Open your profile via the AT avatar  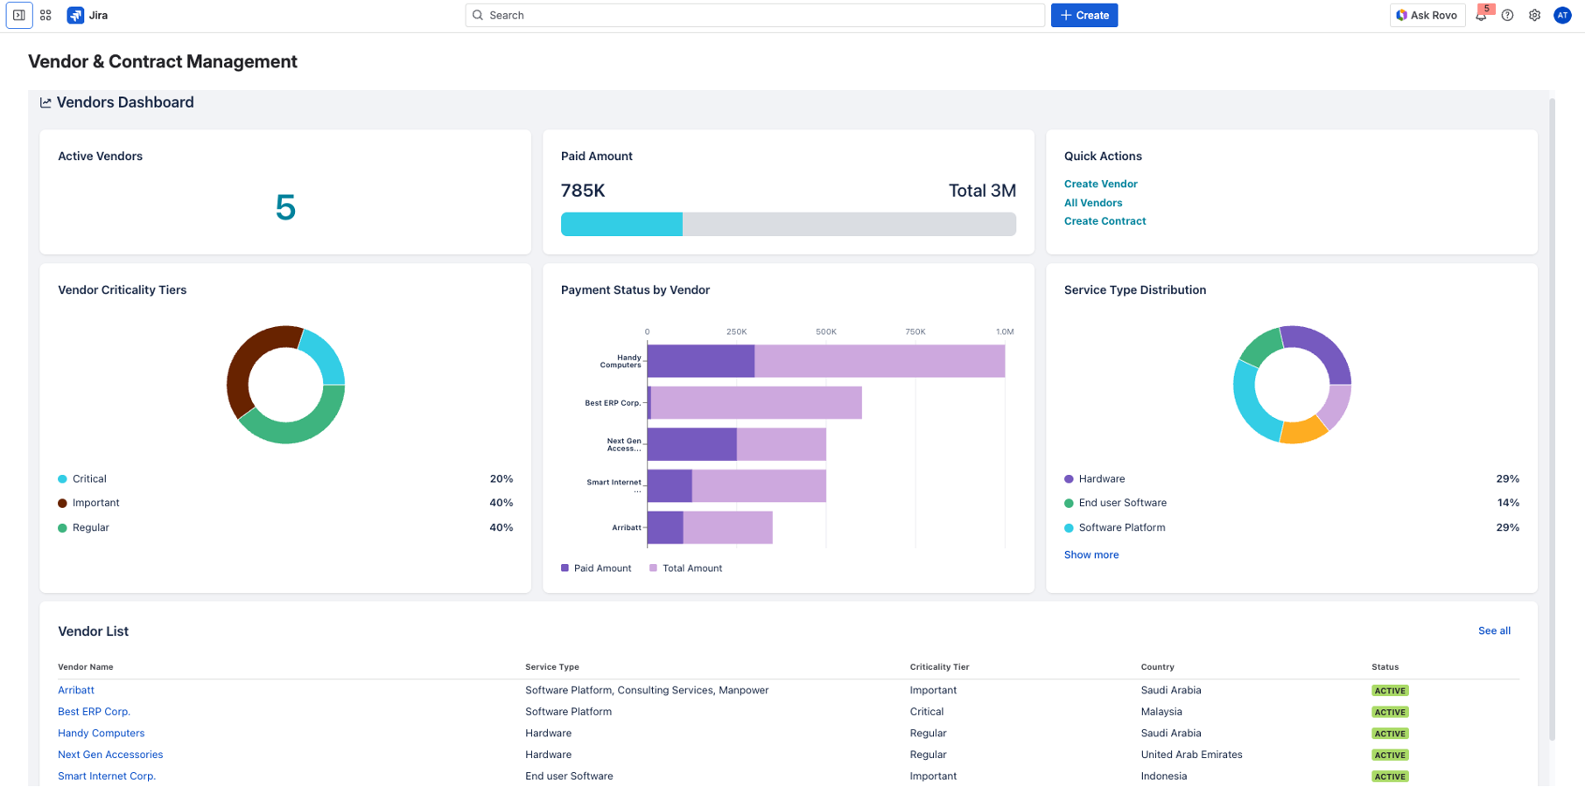pos(1562,15)
